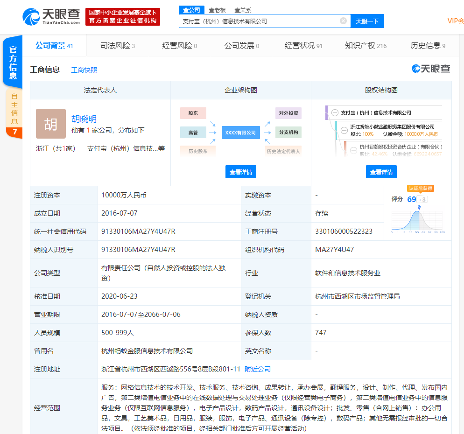This screenshot has width=464, height=434.
Task: Click 人员规模 value 500-999人
Action: [118, 333]
